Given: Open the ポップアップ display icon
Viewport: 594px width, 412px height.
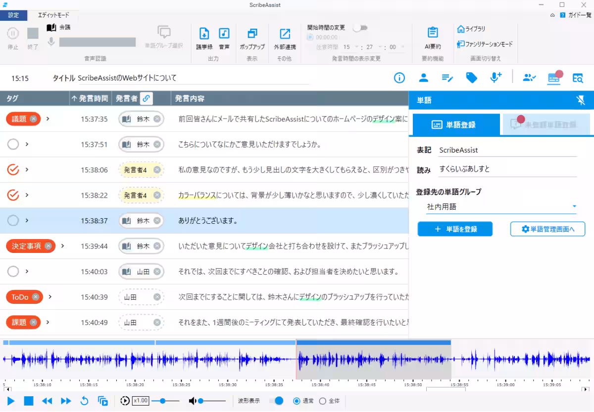Looking at the screenshot, I should pyautogui.click(x=253, y=36).
